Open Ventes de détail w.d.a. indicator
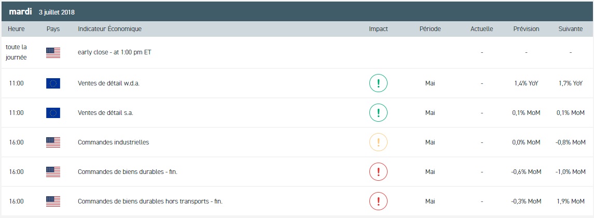The width and height of the screenshot is (594, 218). click(x=108, y=83)
